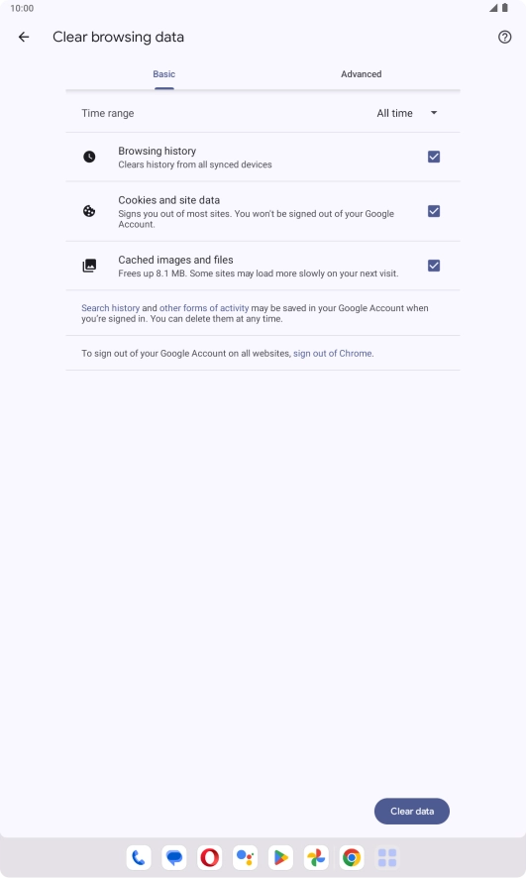Screen dimensions: 526x878
Task: Launch Opera from the dock
Action: tap(209, 857)
